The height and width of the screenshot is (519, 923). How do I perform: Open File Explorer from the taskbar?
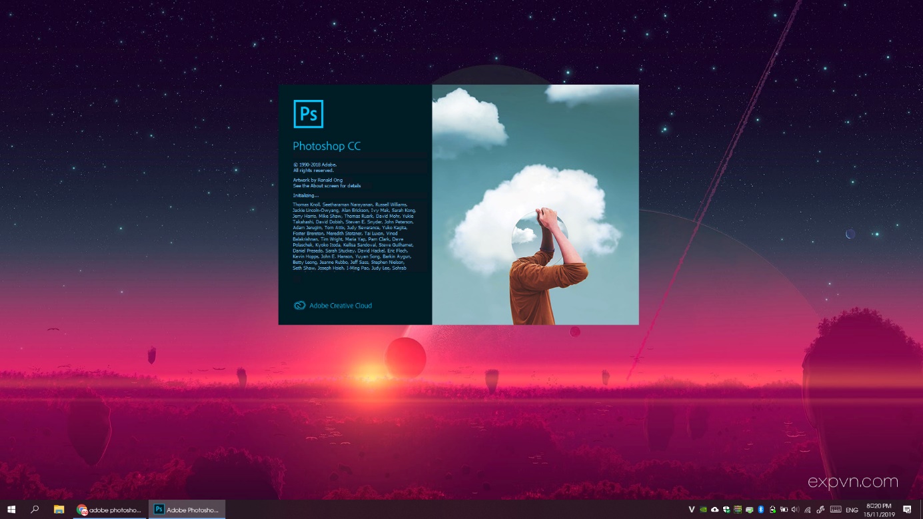pos(59,510)
